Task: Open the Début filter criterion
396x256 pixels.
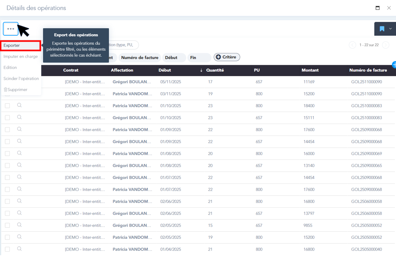Action: pos(173,58)
